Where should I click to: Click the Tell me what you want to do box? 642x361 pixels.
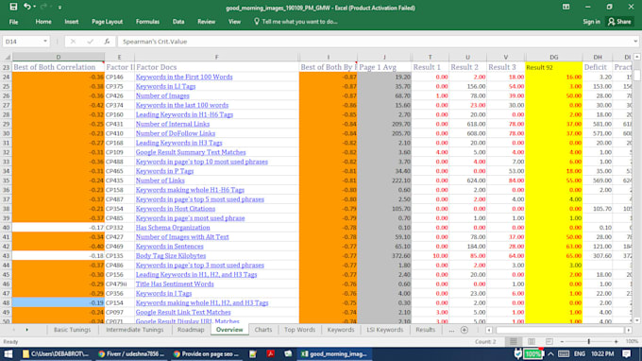pyautogui.click(x=296, y=22)
